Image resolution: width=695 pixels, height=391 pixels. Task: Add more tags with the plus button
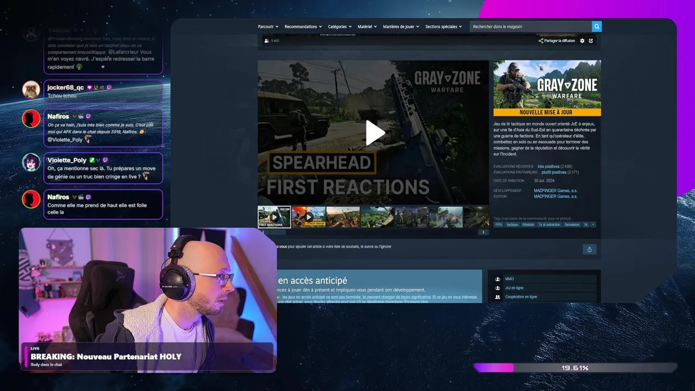pos(593,224)
